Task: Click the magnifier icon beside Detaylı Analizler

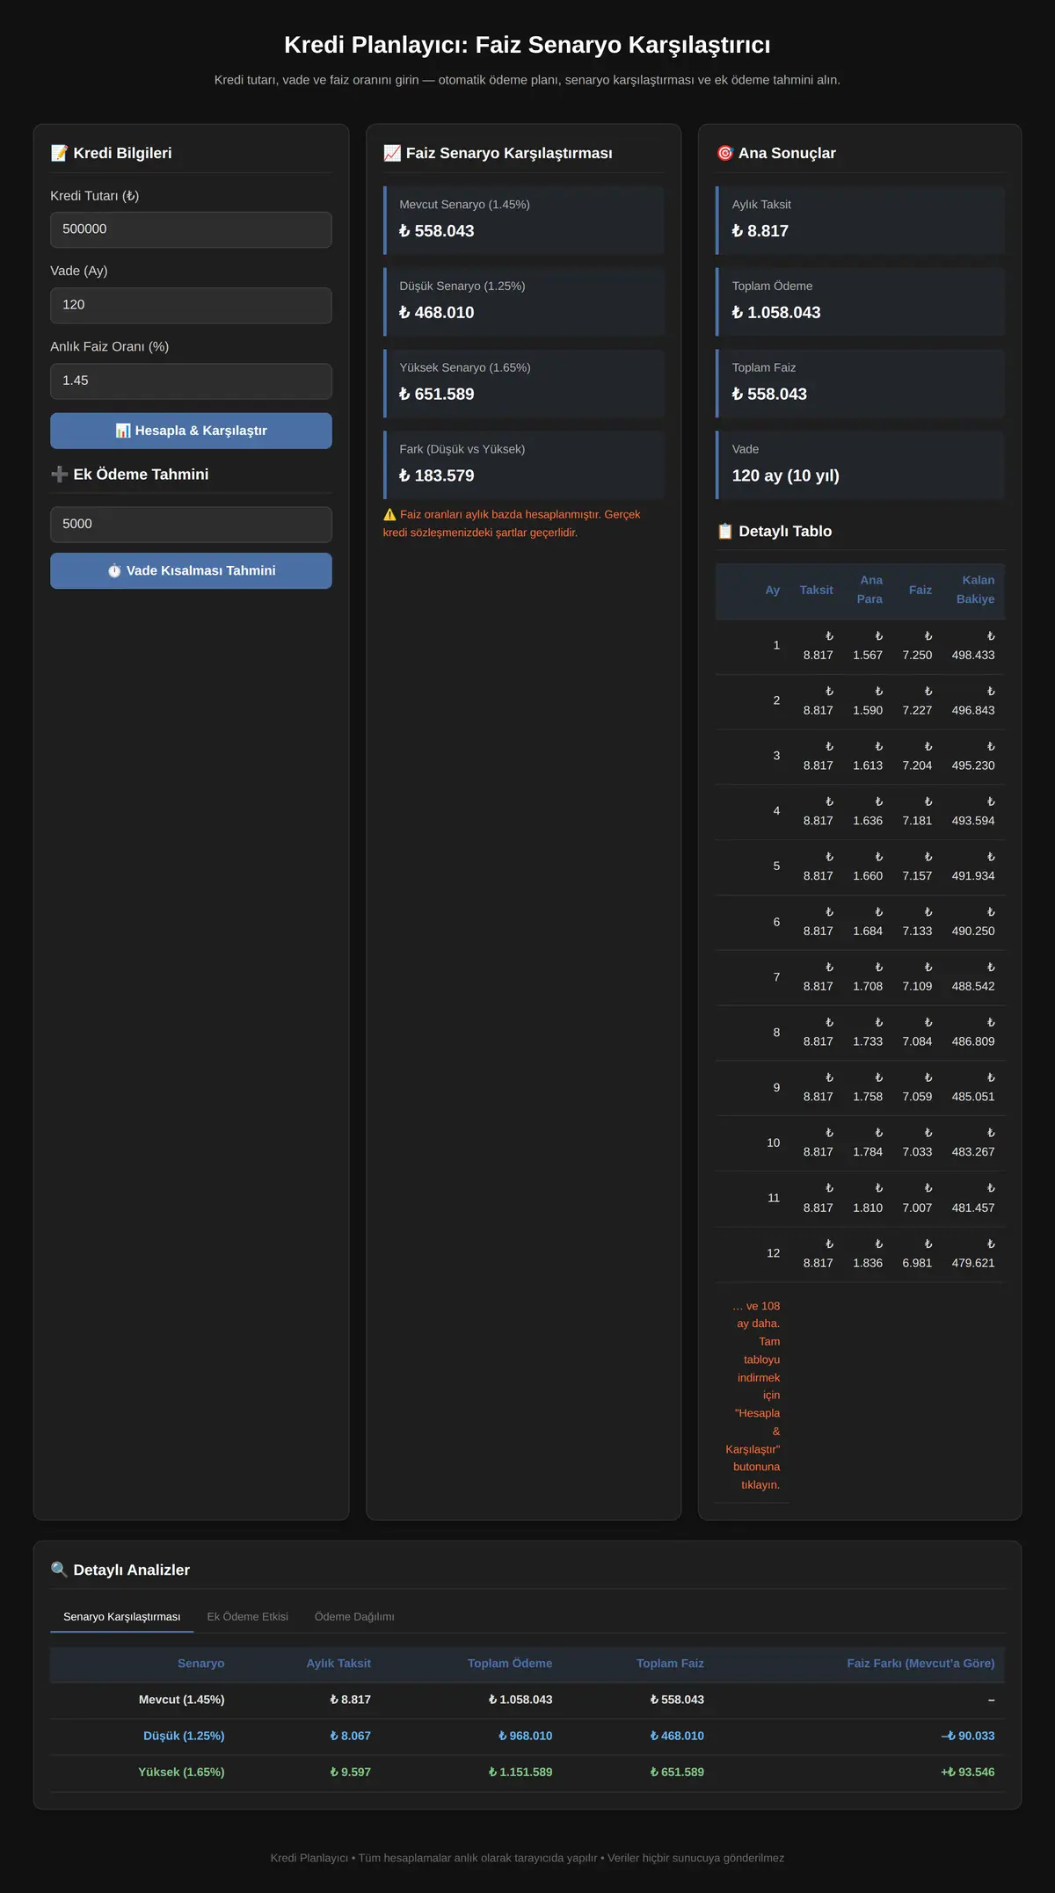Action: 59,1570
